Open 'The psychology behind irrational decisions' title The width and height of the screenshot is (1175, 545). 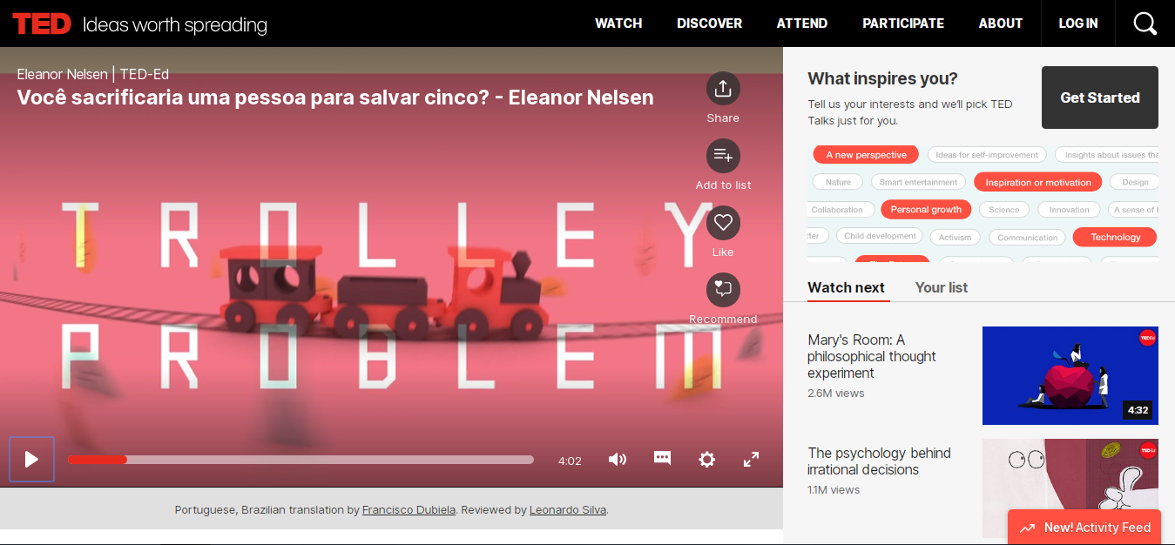879,461
